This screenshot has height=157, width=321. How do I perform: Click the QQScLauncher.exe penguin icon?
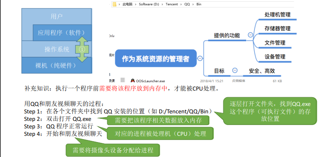tap(133, 81)
